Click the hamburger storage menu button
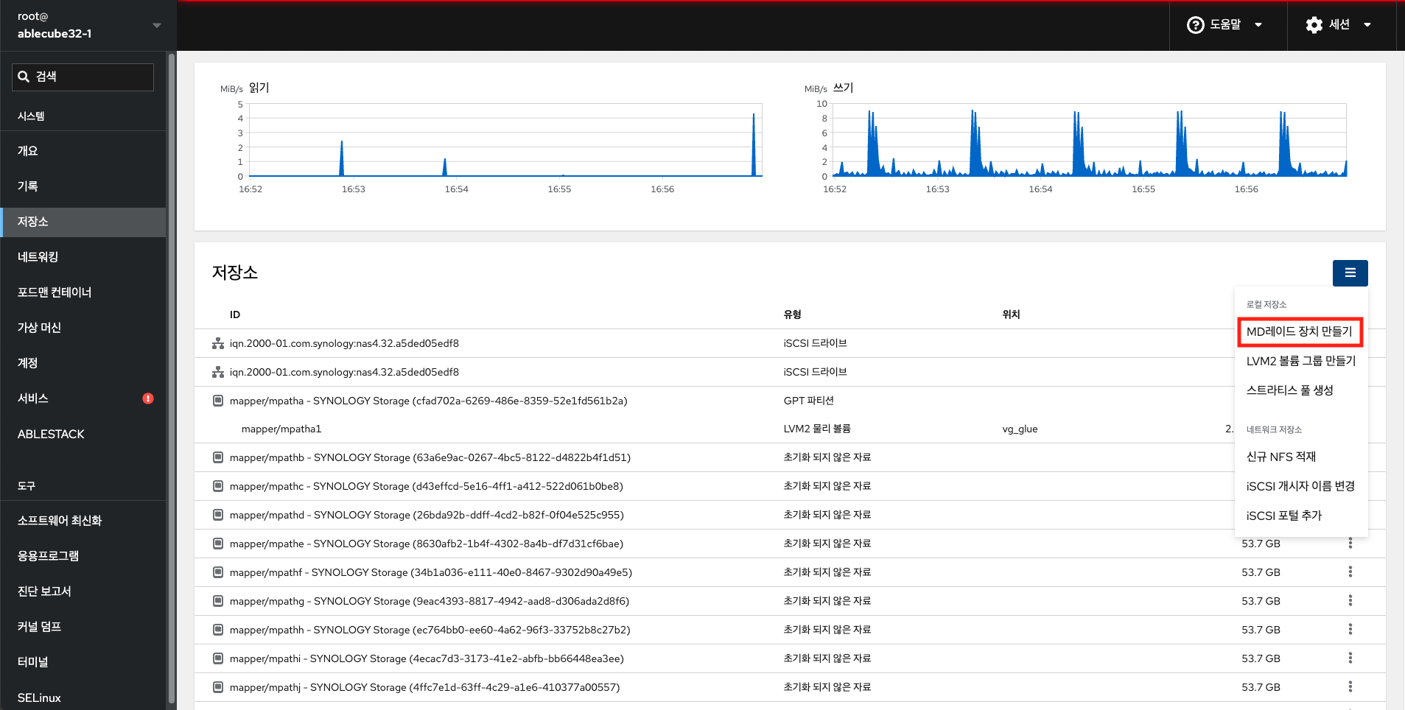 1350,273
